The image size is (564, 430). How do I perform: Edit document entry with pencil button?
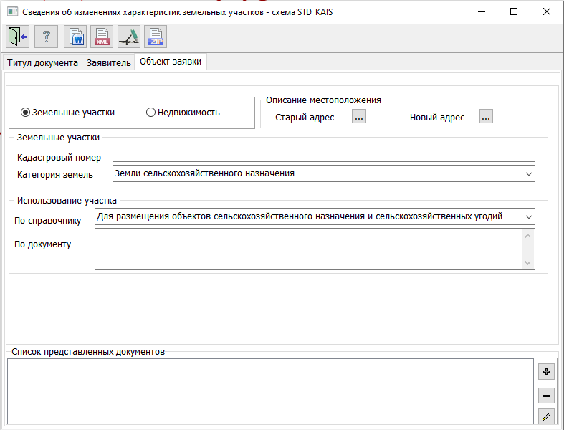(x=546, y=417)
